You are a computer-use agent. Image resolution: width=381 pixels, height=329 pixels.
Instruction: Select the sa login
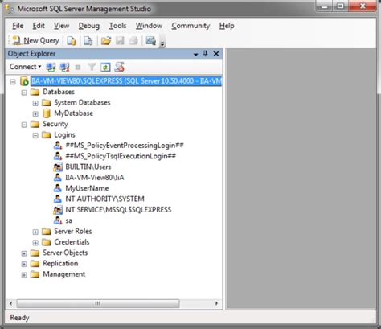(x=69, y=220)
